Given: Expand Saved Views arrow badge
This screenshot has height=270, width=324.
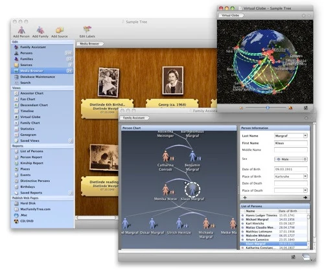Looking at the screenshot, I should [x=70, y=141].
